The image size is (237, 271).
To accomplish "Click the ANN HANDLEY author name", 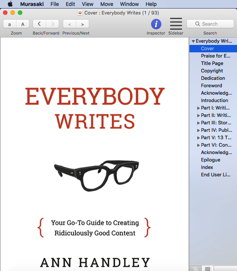I will pos(95,263).
